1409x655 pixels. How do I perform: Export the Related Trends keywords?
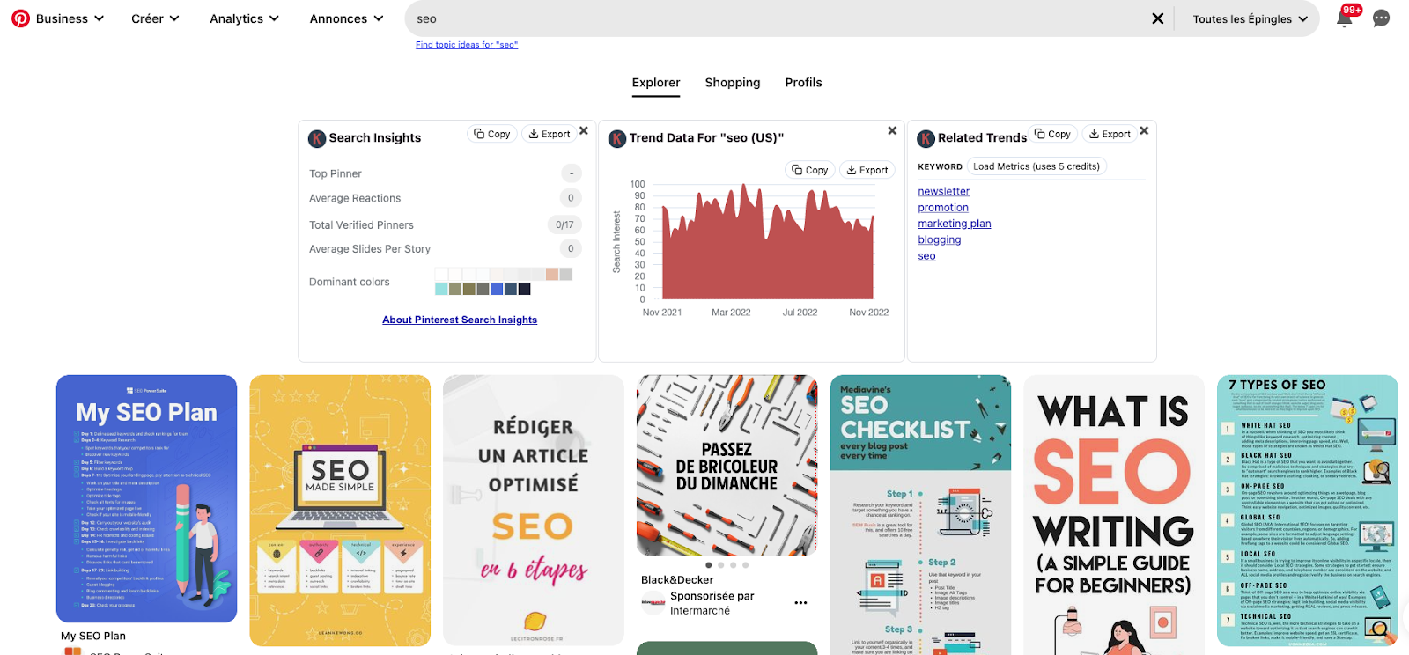pos(1110,134)
